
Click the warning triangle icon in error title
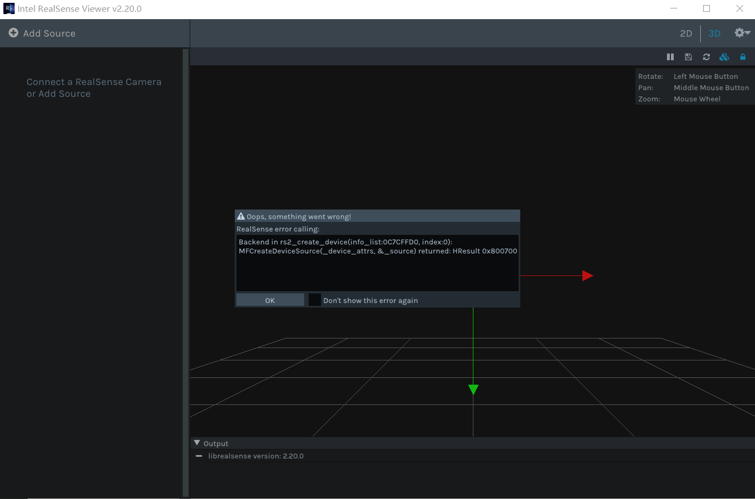(x=241, y=216)
